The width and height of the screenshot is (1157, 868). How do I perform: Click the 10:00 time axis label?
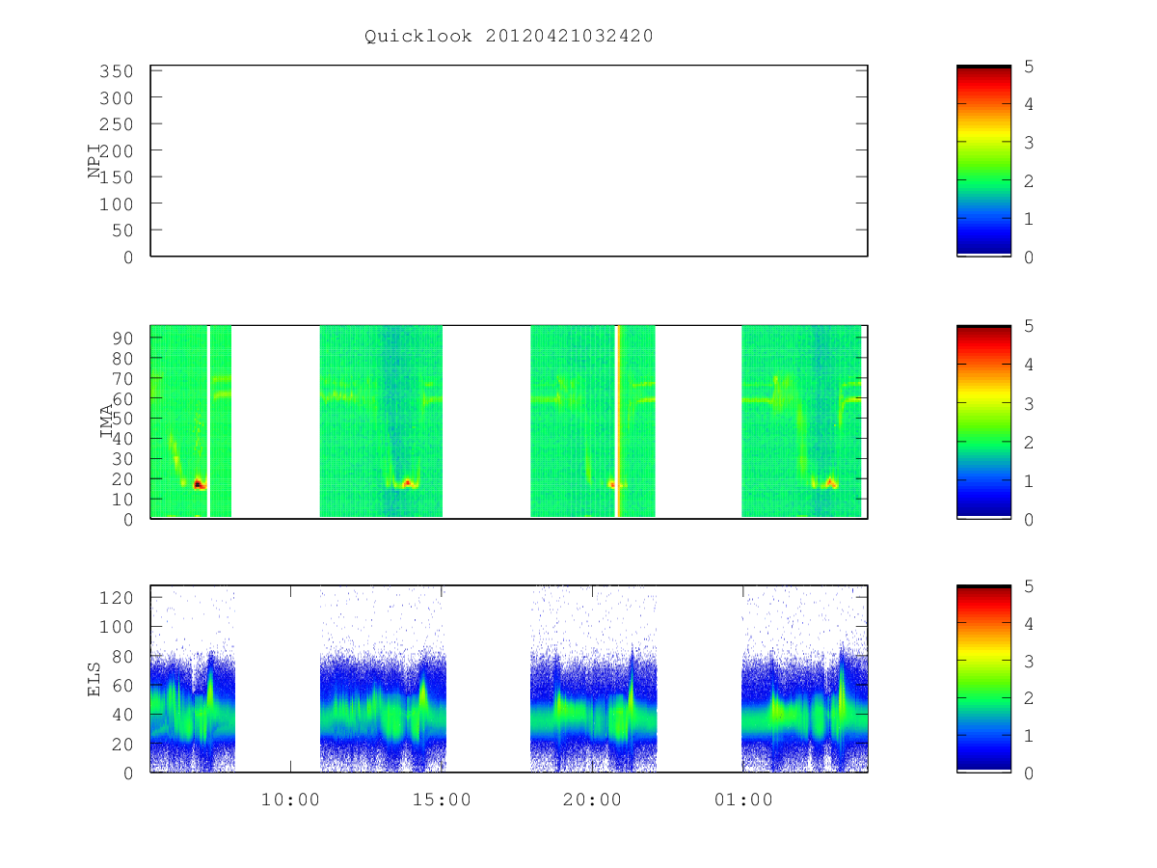290,800
